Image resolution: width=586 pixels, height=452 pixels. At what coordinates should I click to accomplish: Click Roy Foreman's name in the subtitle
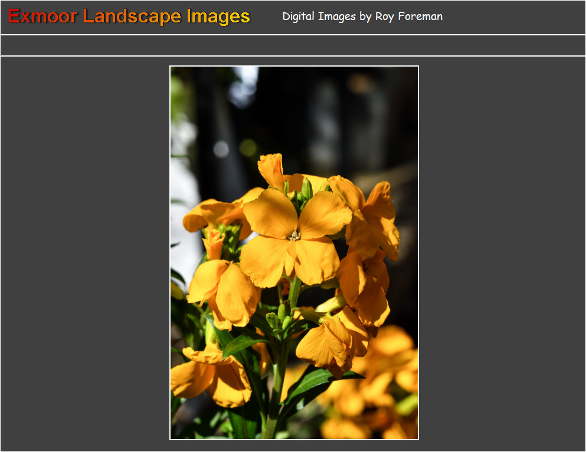click(x=410, y=17)
